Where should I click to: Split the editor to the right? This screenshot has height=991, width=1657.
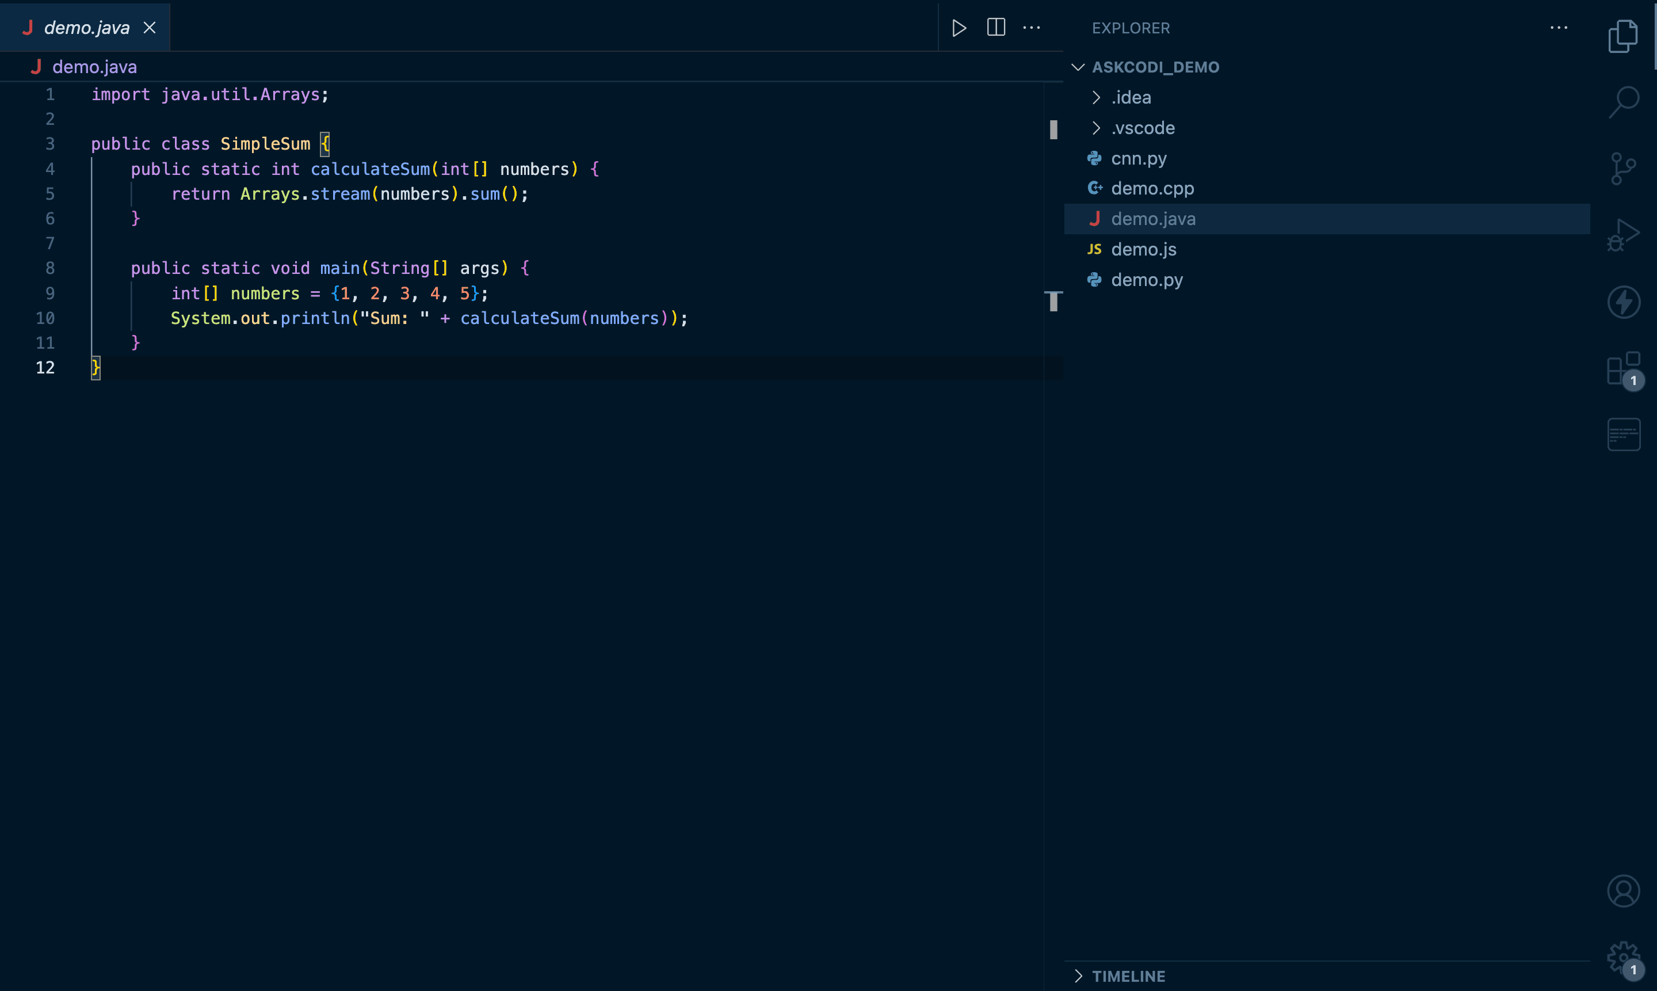(x=995, y=28)
